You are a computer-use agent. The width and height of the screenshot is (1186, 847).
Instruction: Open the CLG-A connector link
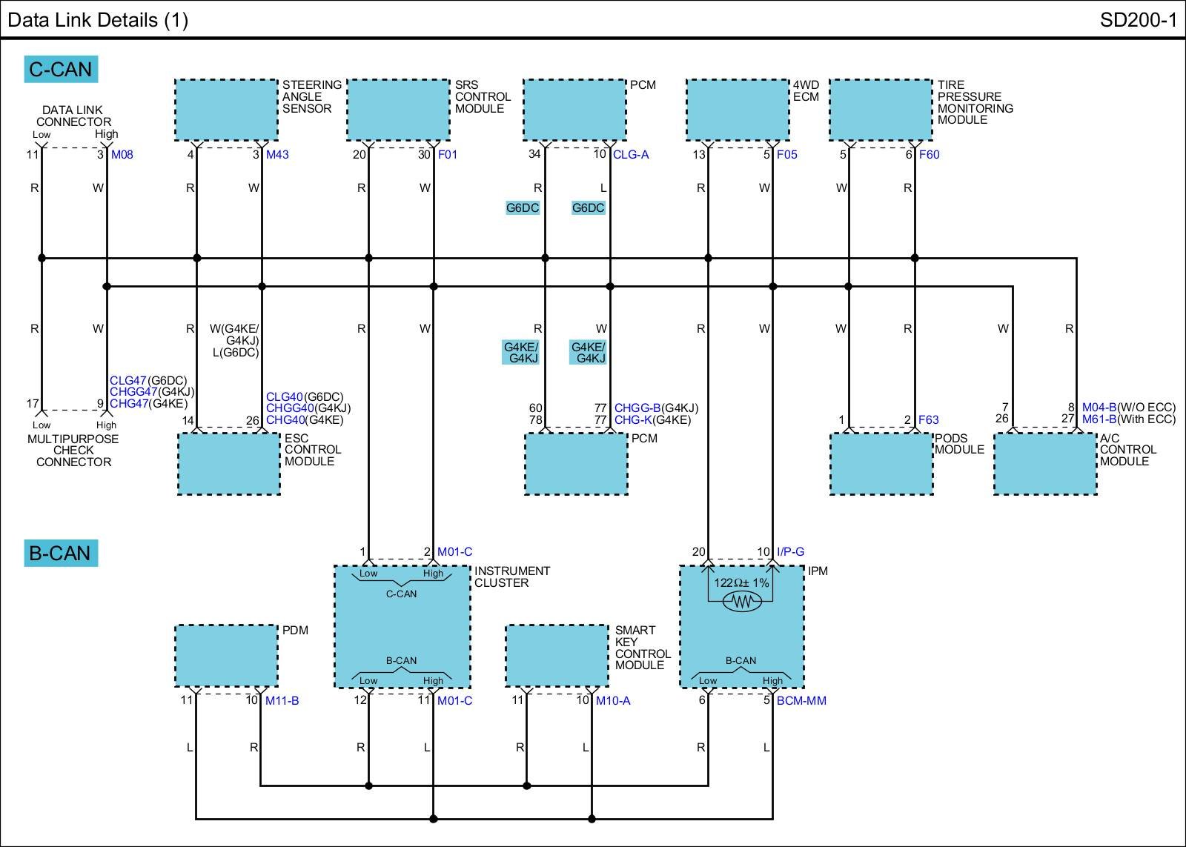click(x=631, y=155)
